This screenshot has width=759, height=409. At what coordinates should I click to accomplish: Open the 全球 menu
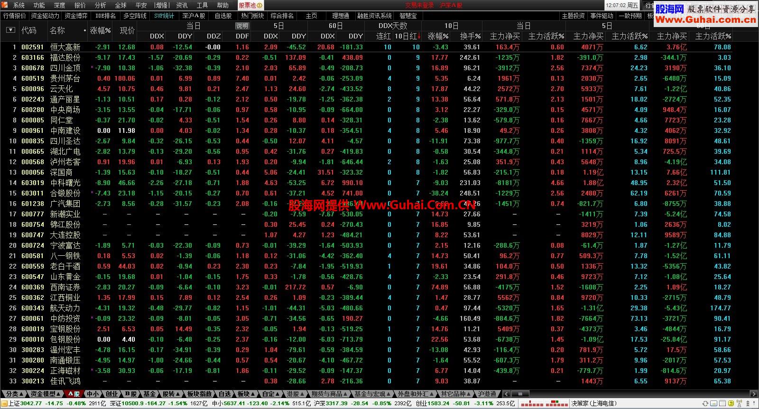point(121,5)
